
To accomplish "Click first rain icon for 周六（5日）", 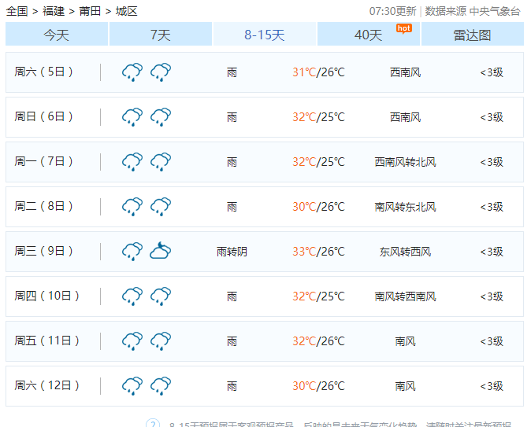I will coord(132,72).
